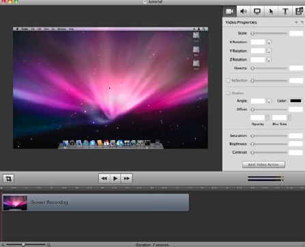Click the Saturation value field
The width and height of the screenshot is (305, 247).
coord(295,136)
